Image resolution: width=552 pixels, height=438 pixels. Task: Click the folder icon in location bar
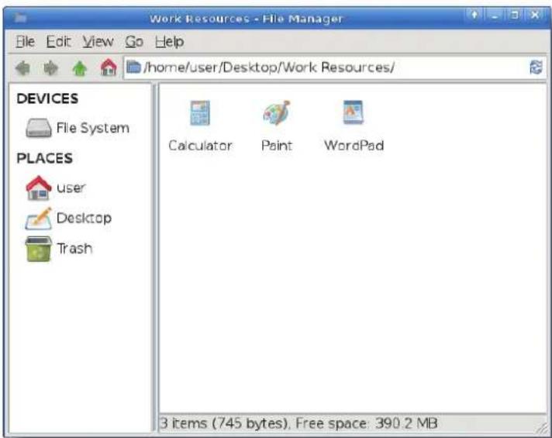(133, 67)
